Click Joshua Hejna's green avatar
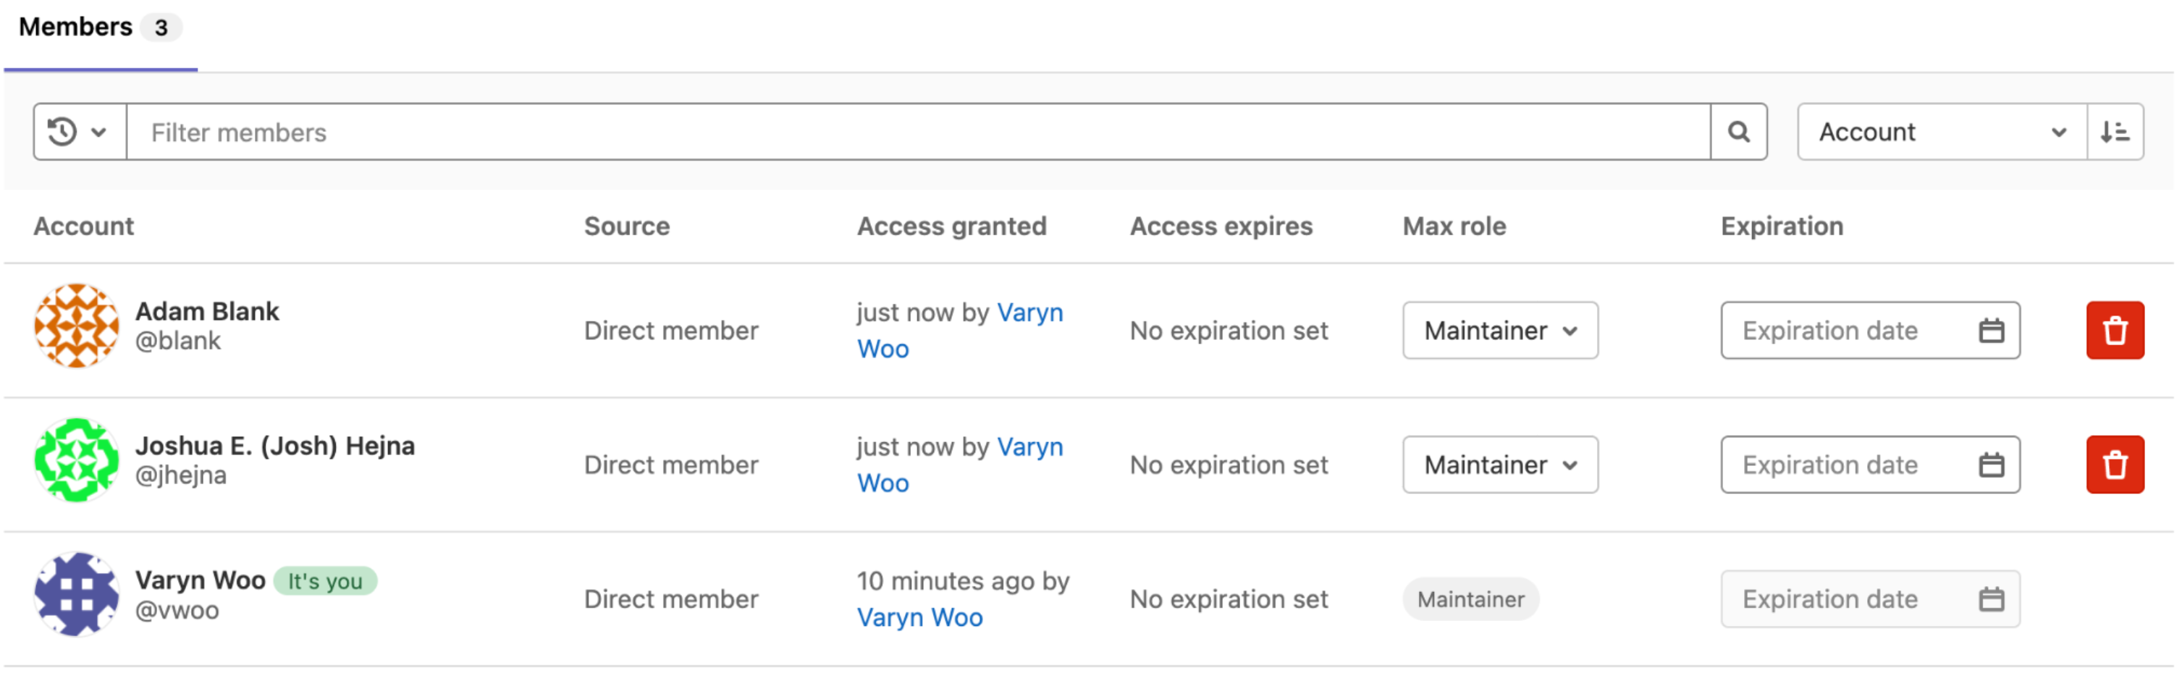Viewport: 2182px width, 673px height. pyautogui.click(x=76, y=460)
